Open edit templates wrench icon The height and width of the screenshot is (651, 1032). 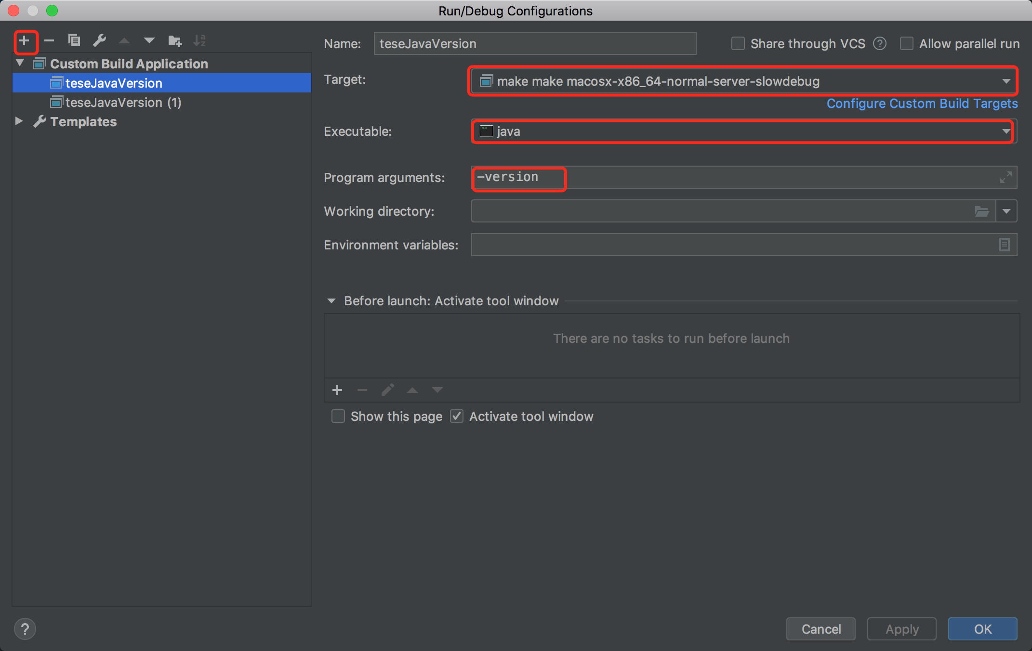click(100, 41)
